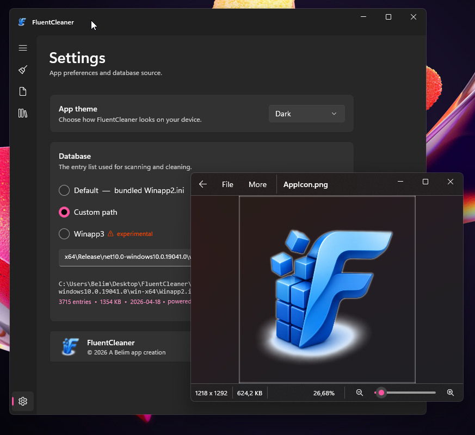Click the experimental warning triangle icon
This screenshot has height=435, width=475.
[110, 234]
